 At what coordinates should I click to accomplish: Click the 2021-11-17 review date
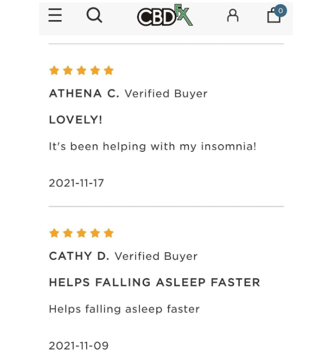click(x=76, y=183)
